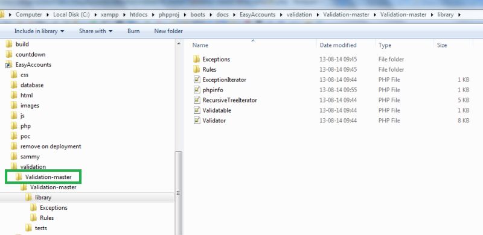Open the Share with dropdown
Viewport: 483px width, 235px height.
coord(95,31)
